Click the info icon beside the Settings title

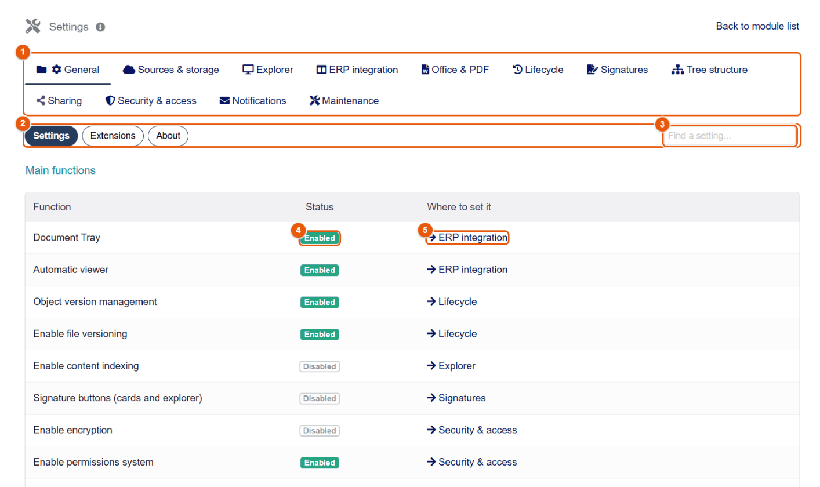pyautogui.click(x=100, y=27)
